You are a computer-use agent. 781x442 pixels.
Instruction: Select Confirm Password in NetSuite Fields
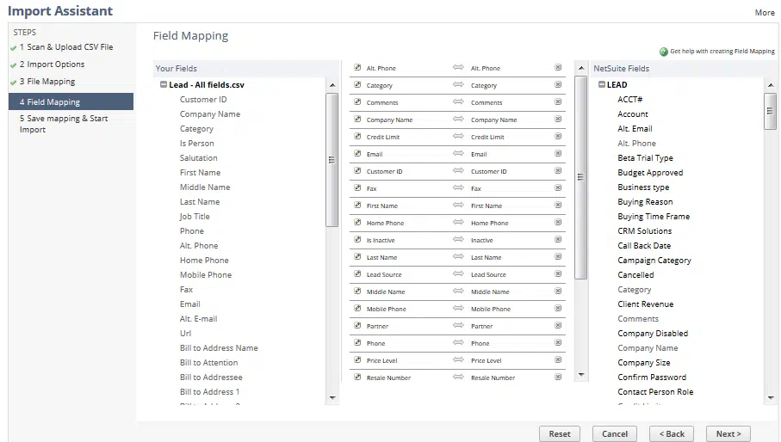pos(652,378)
